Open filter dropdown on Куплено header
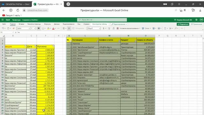Image resolution: width=204 pixels, height=115 pixels. coord(53,46)
